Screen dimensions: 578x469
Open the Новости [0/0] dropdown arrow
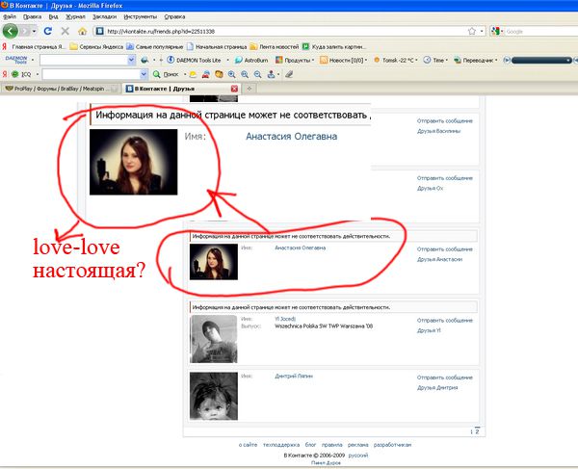(366, 60)
